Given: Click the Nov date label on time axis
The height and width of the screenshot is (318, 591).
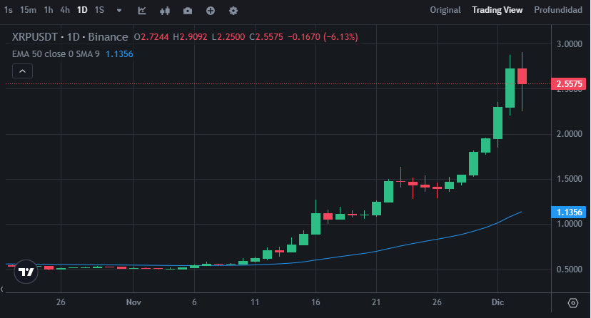Looking at the screenshot, I should pyautogui.click(x=133, y=302).
